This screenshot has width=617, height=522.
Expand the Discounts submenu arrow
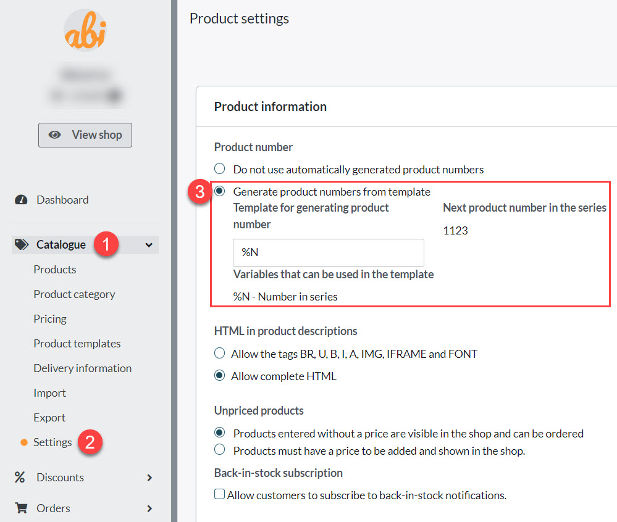pyautogui.click(x=149, y=478)
